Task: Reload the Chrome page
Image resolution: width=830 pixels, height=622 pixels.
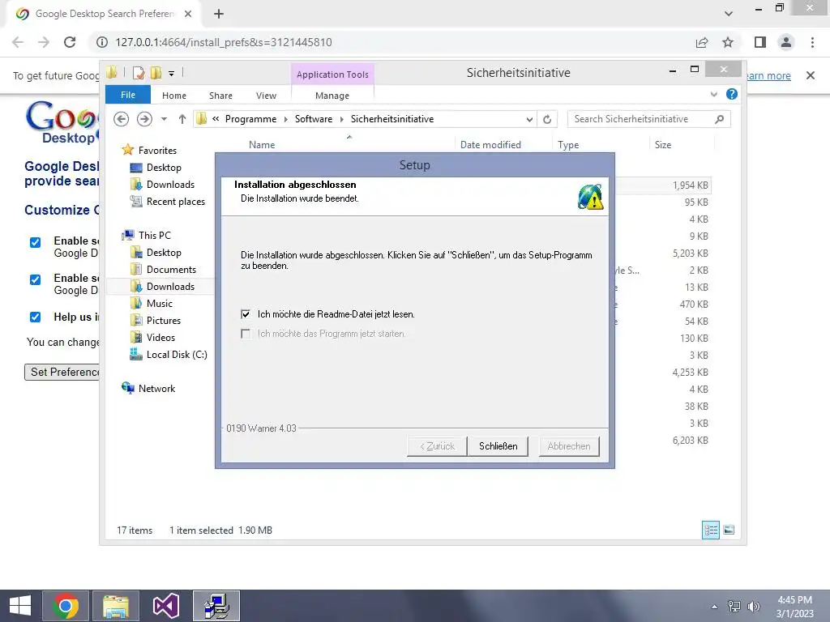Action: (70, 42)
